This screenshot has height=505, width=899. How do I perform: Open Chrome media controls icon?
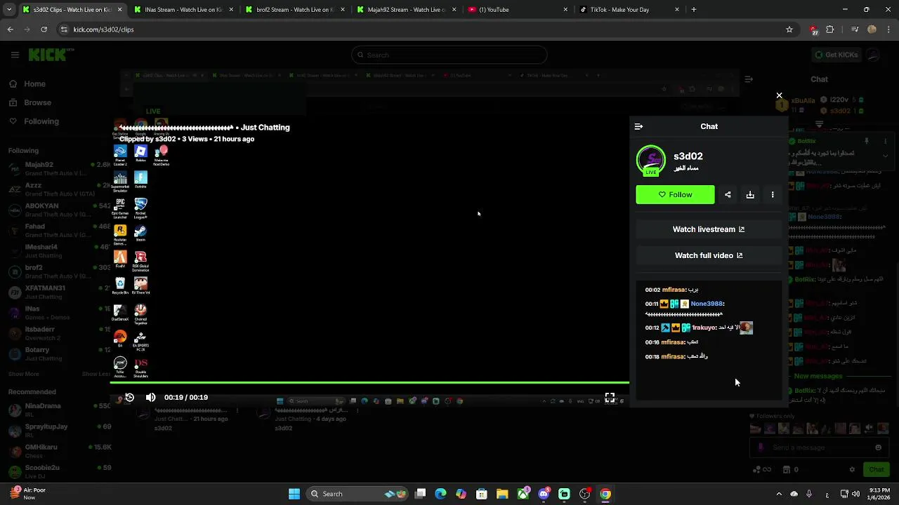854,29
